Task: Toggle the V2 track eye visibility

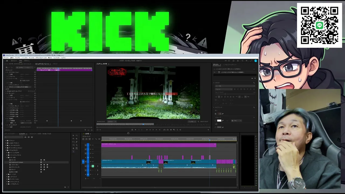Action: point(93,157)
